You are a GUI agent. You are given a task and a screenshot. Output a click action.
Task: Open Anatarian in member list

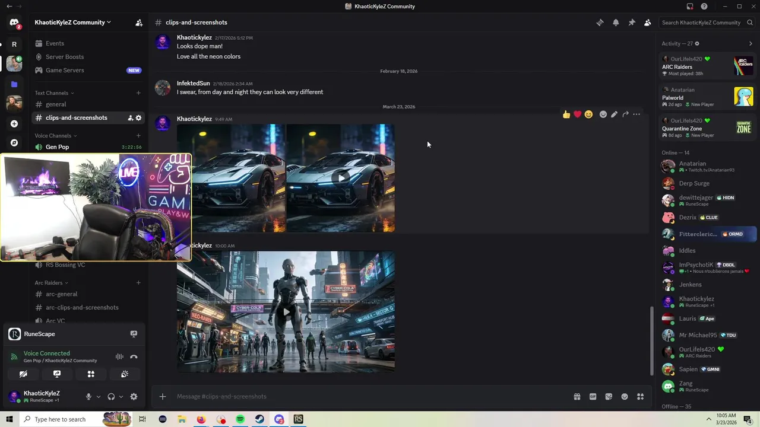pyautogui.click(x=708, y=167)
